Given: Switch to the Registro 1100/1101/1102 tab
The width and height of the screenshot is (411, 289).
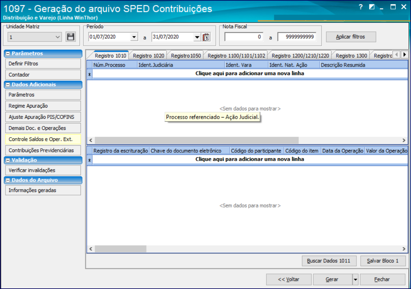Looking at the screenshot, I should [236, 56].
